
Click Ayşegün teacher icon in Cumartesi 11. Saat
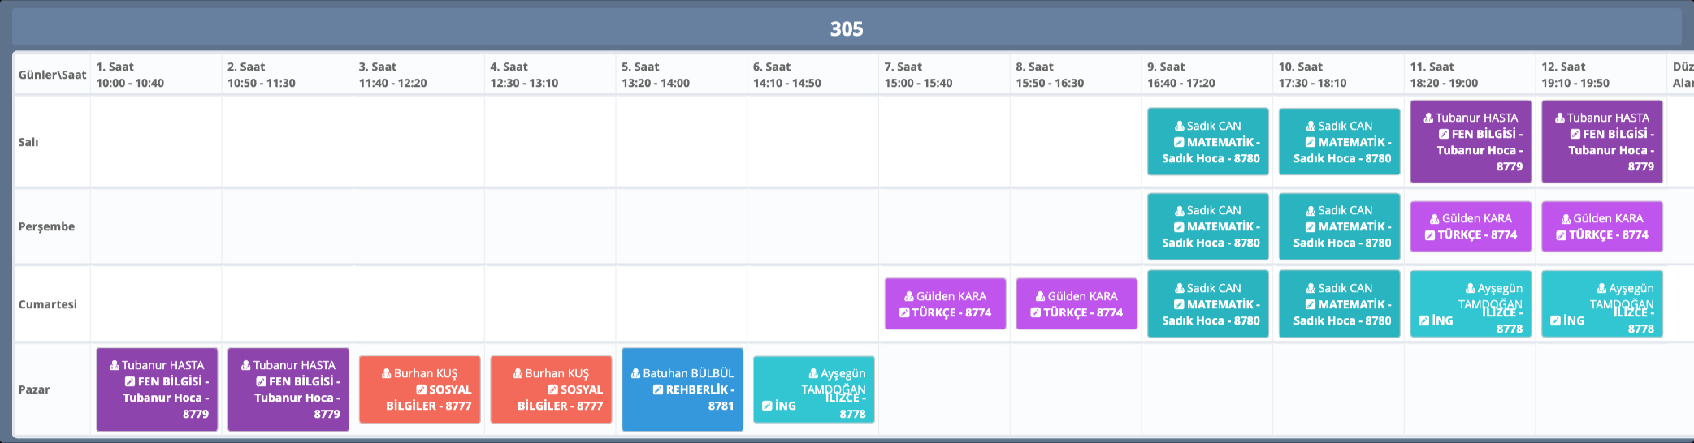coord(1471,289)
